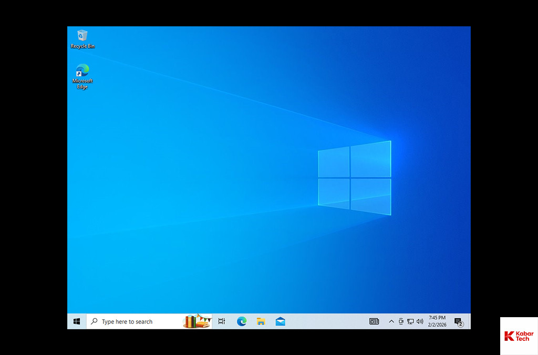The height and width of the screenshot is (355, 538).
Task: Click the Meet Now camera tray icon
Action: 401,321
